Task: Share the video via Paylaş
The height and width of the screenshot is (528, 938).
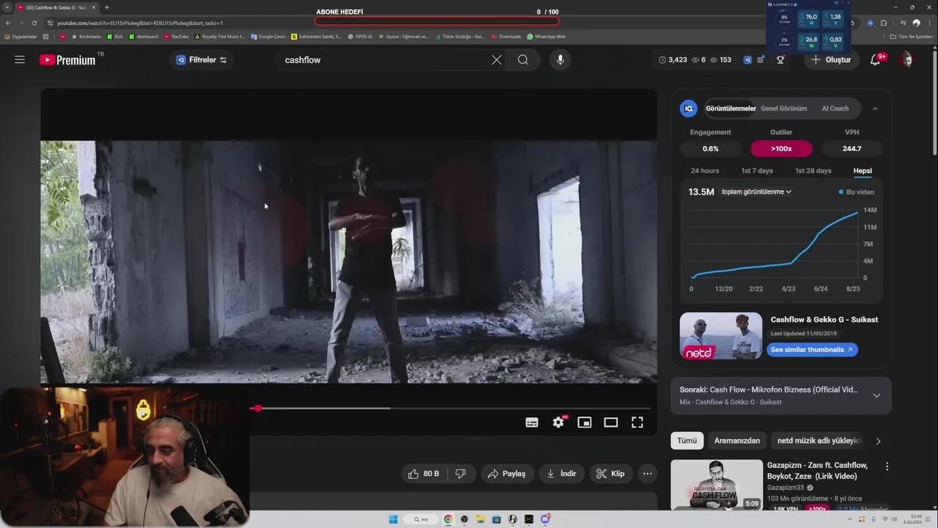Action: click(x=507, y=474)
